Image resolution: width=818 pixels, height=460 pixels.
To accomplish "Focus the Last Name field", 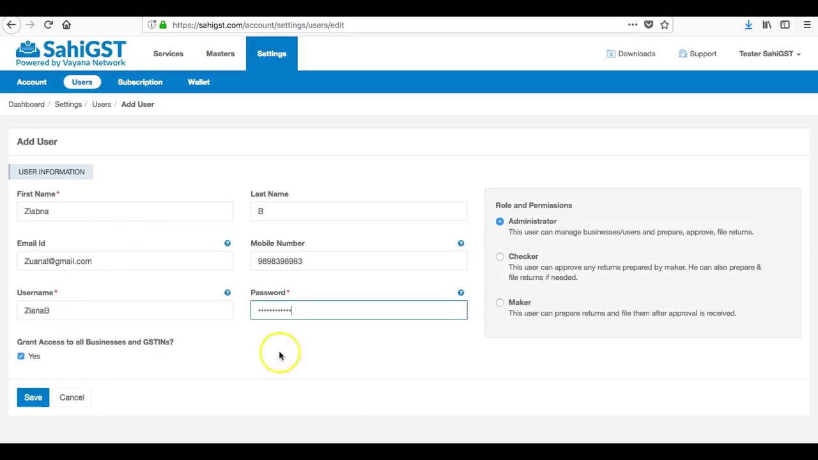I will click(359, 211).
